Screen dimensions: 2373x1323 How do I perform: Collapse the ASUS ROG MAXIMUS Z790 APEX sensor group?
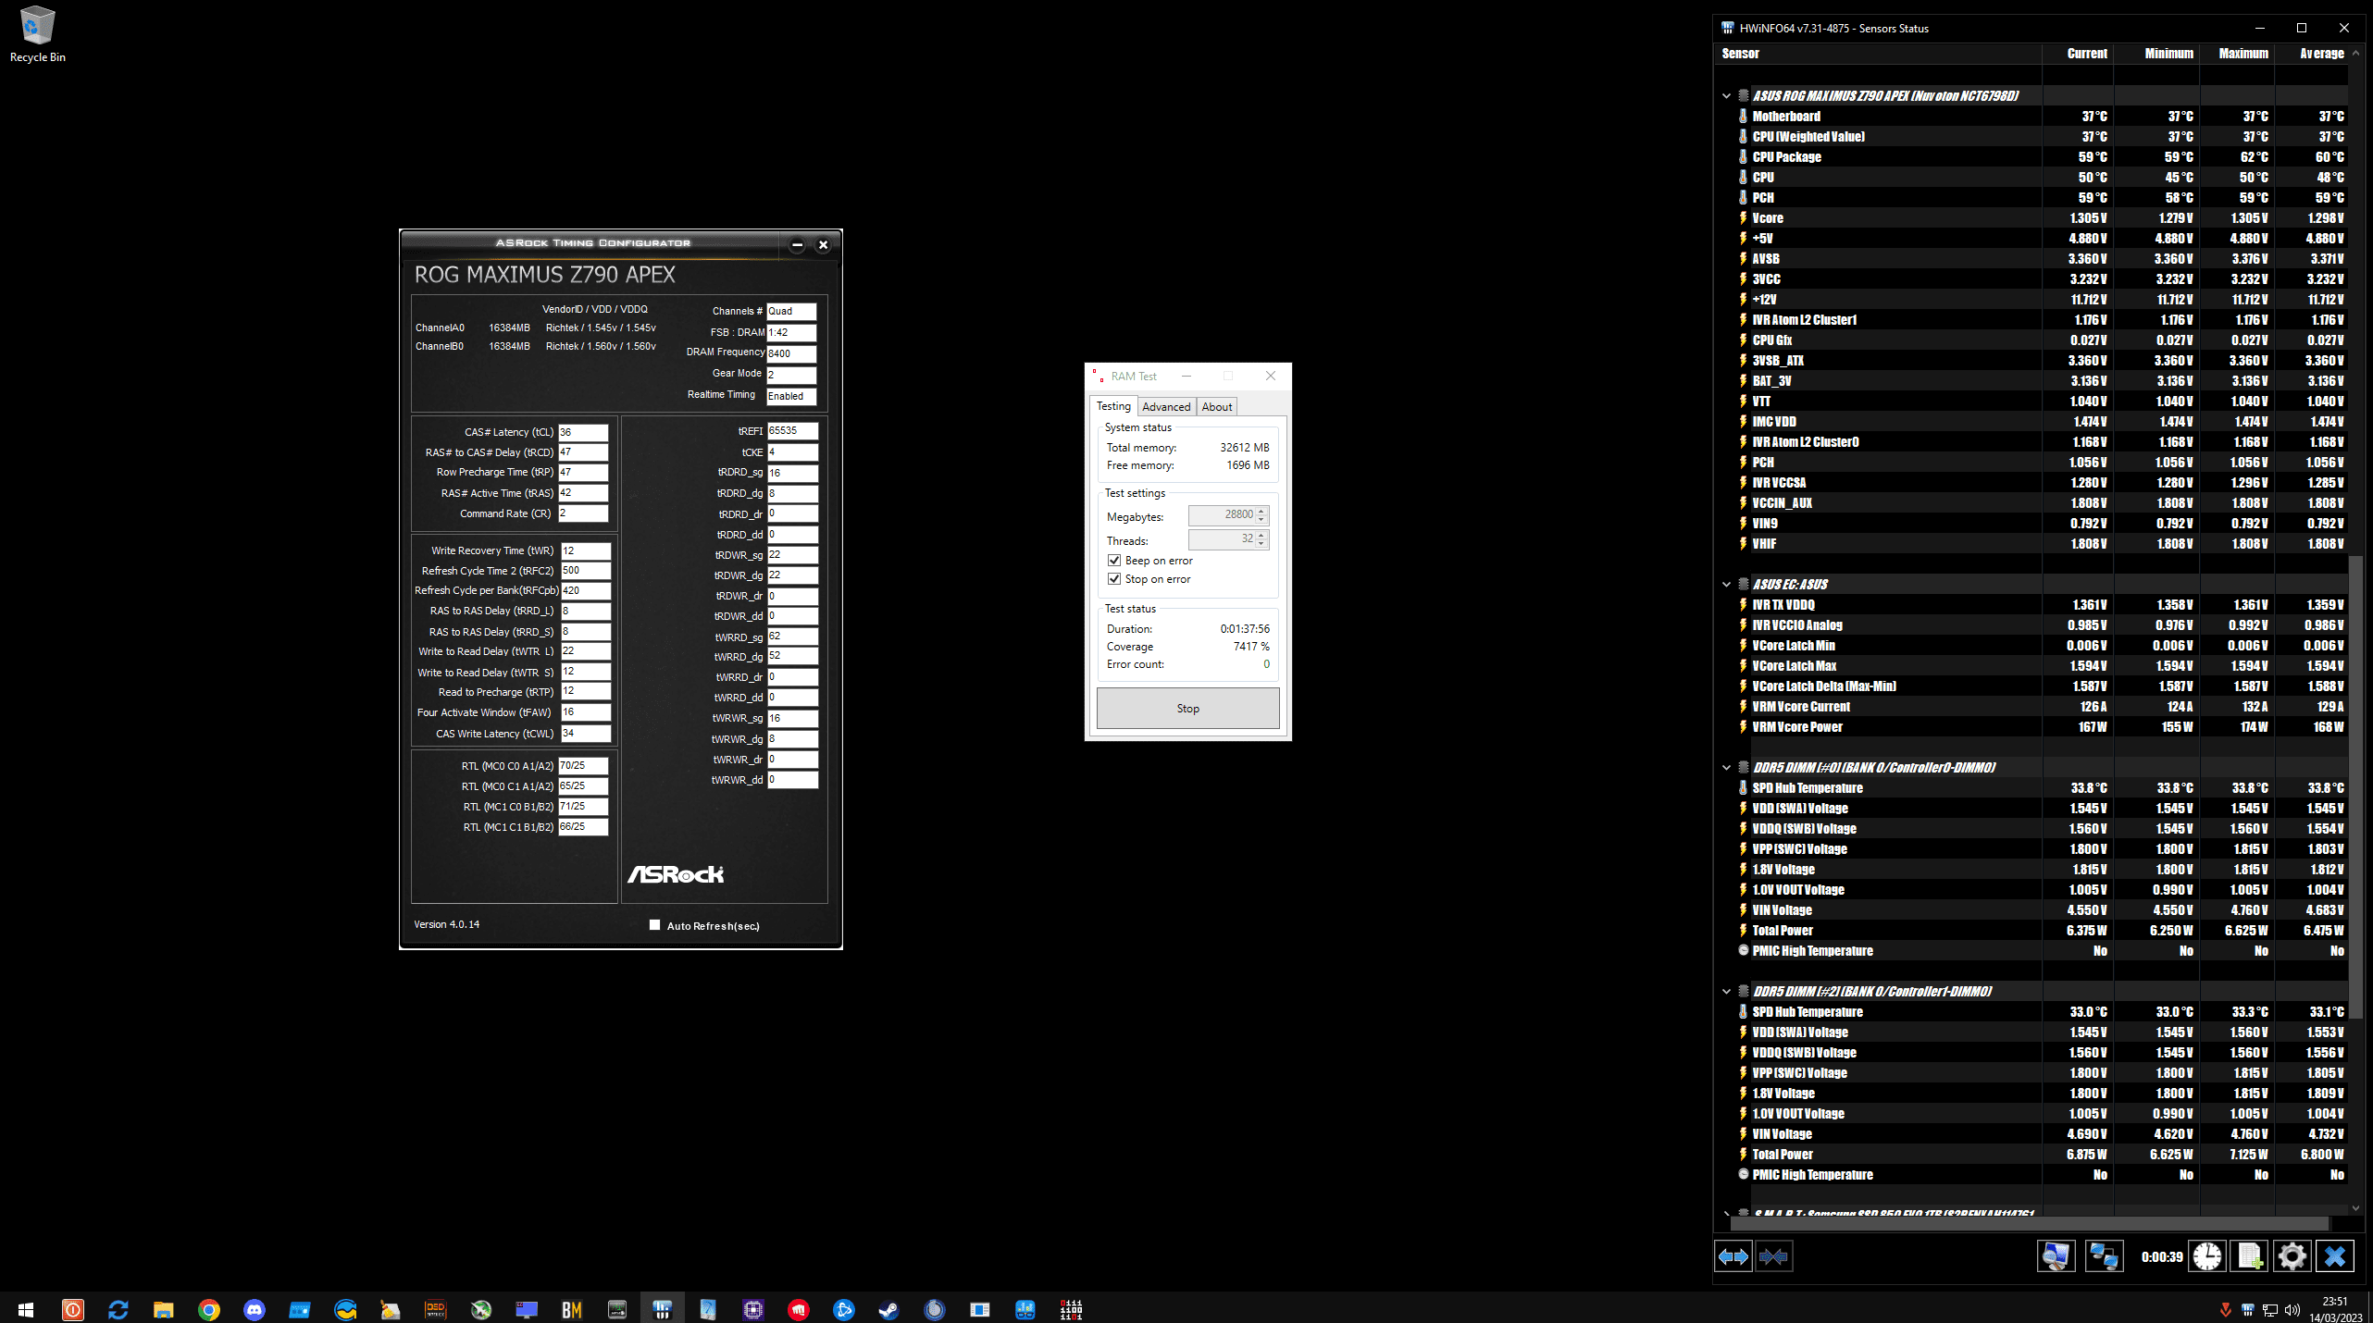click(1726, 96)
